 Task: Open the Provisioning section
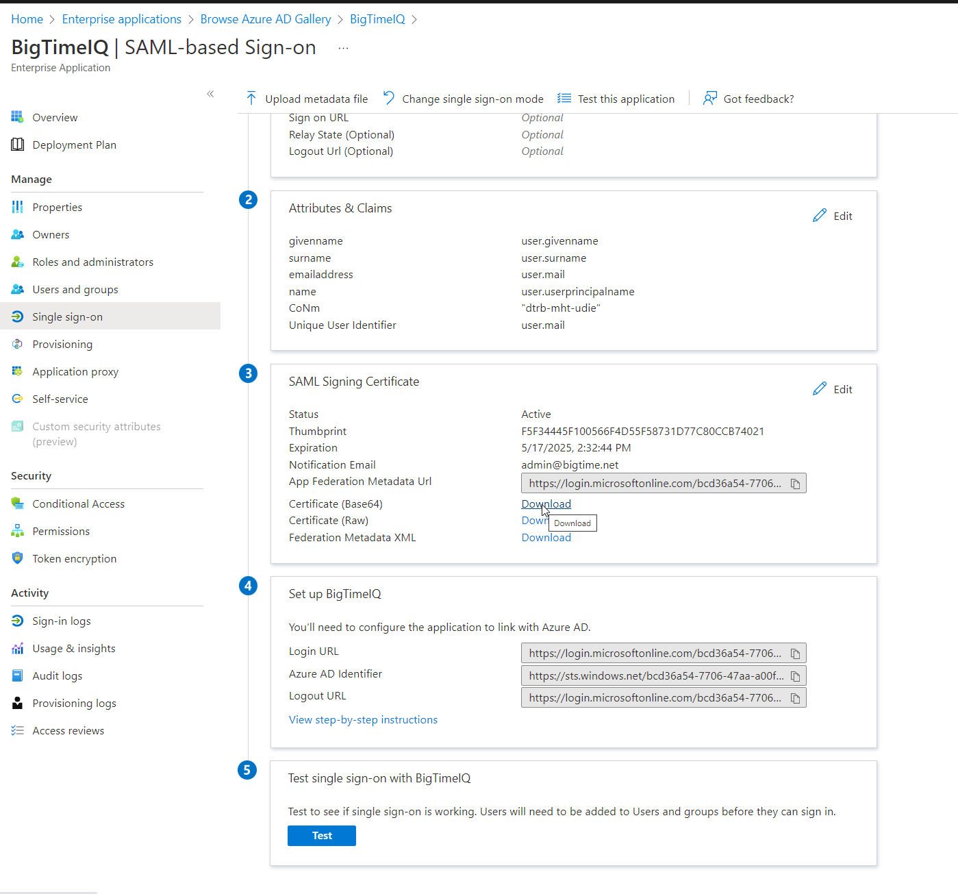[62, 344]
